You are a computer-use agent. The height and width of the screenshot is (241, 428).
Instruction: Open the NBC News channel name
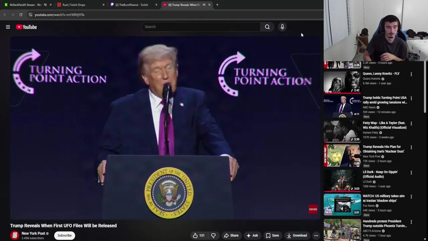point(369,107)
